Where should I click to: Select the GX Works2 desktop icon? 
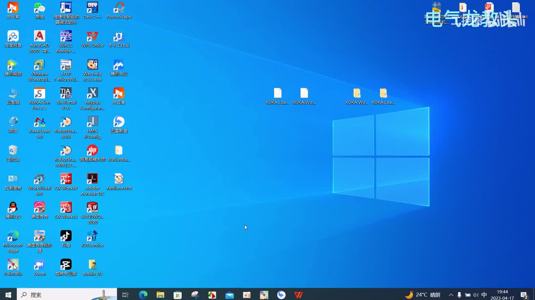click(66, 182)
